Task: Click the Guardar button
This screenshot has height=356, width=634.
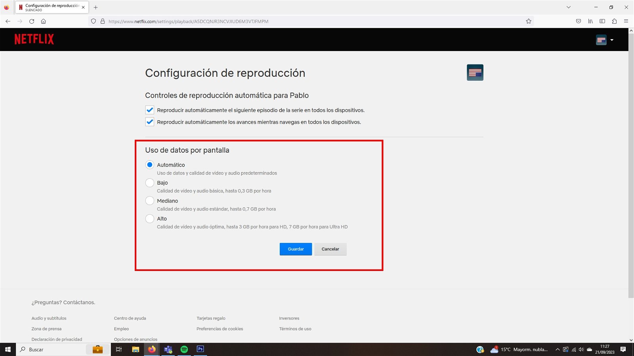Action: (296, 249)
